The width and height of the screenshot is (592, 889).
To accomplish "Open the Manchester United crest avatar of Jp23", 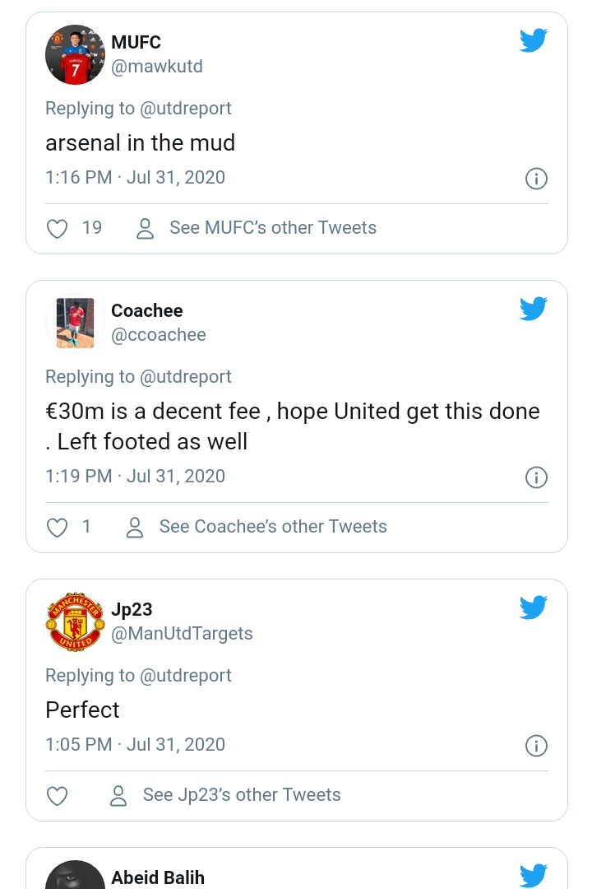I will click(75, 622).
